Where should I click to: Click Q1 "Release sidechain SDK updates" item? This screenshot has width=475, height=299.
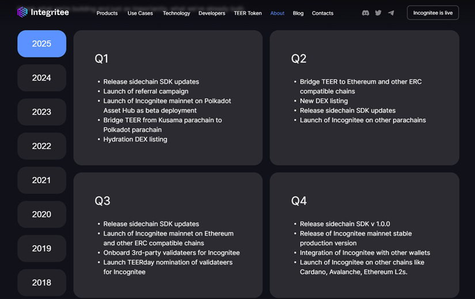tap(151, 82)
